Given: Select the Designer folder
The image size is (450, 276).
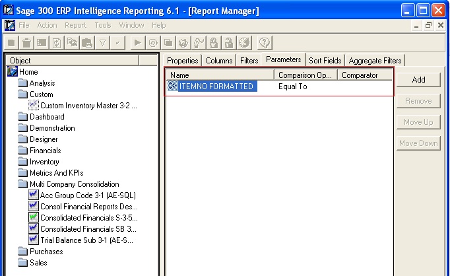Looking at the screenshot, I should pos(44,139).
